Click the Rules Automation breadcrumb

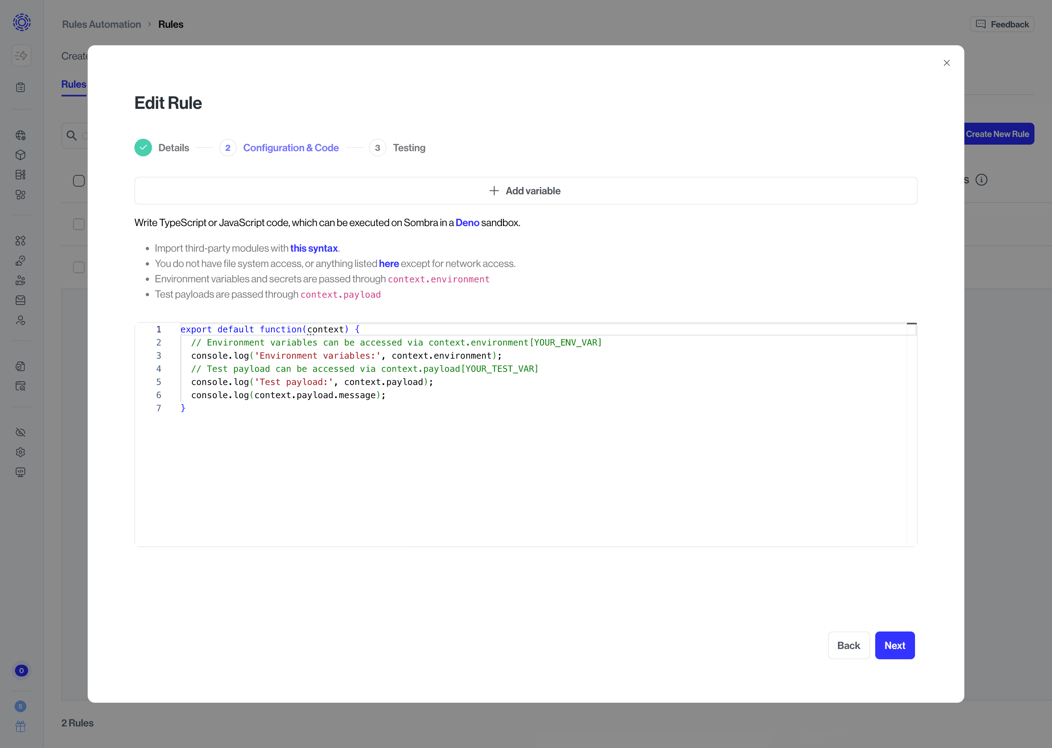(101, 24)
